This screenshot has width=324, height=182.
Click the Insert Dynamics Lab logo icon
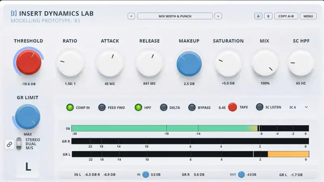tap(14, 13)
